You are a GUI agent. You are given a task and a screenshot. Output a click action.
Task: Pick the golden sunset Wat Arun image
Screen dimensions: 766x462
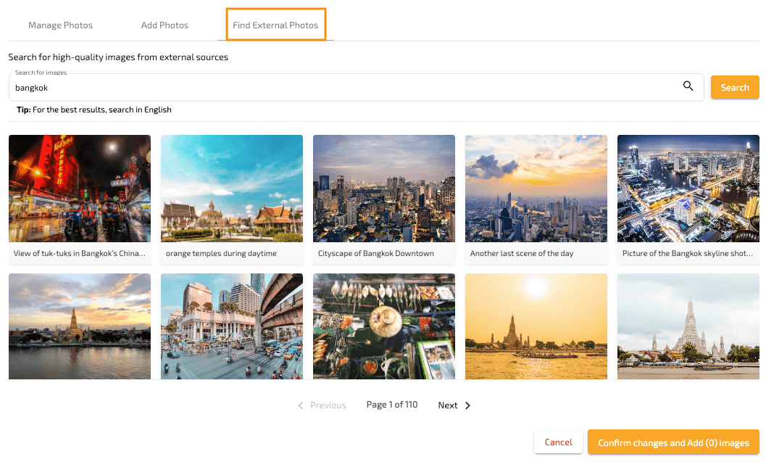tap(536, 326)
